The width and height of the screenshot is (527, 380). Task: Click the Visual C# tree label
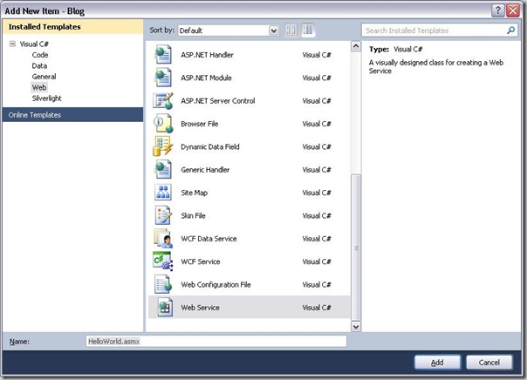click(x=34, y=44)
